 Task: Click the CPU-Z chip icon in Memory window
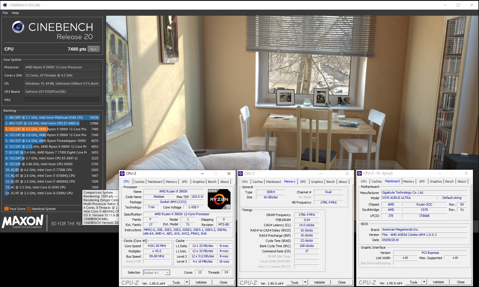(x=241, y=174)
